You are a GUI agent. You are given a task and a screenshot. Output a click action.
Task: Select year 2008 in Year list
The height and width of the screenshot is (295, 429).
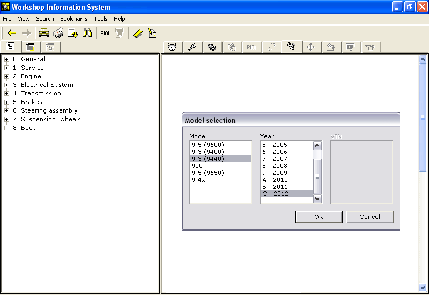click(287, 166)
